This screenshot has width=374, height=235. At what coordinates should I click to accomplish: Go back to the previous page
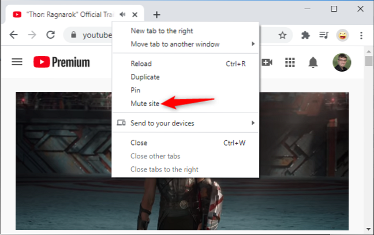14,35
